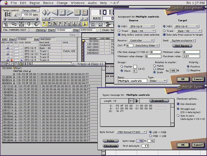Click the Transmit... button
The image size is (207, 156).
159,101
